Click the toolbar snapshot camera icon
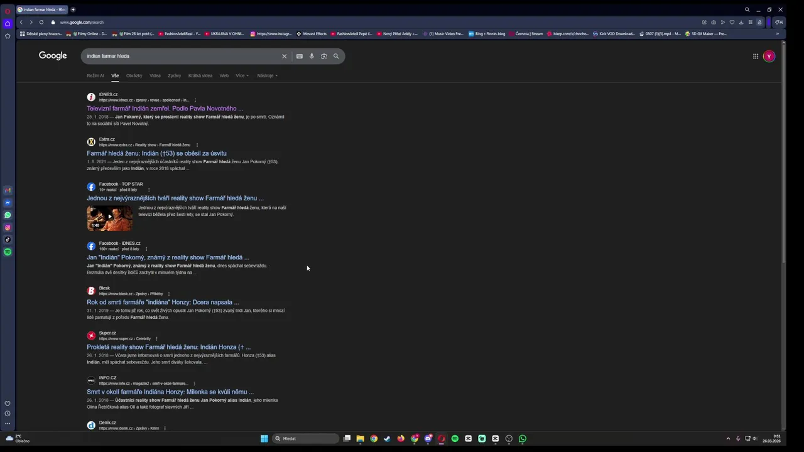Viewport: 804px width, 452px height. (714, 22)
